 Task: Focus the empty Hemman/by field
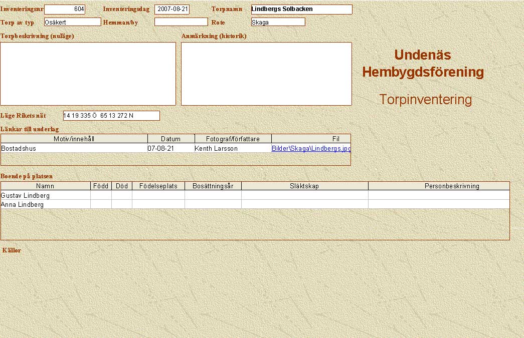coord(181,22)
